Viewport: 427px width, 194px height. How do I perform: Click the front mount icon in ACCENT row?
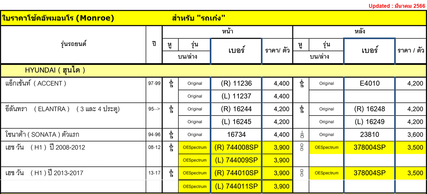coord(171,83)
